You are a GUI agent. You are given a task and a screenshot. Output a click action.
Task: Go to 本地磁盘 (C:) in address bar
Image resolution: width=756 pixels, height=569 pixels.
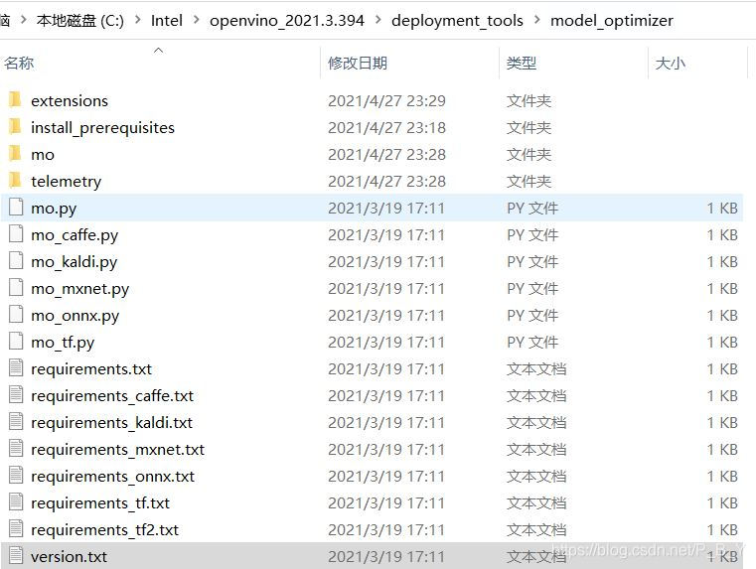[80, 21]
